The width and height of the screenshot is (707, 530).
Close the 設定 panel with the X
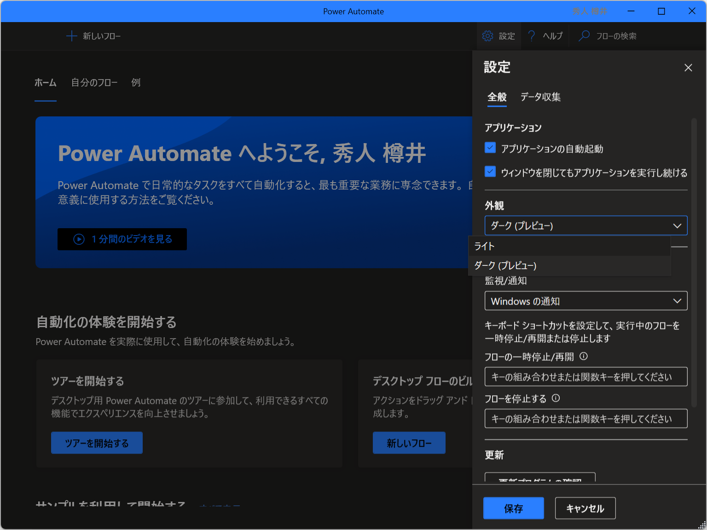pos(688,67)
